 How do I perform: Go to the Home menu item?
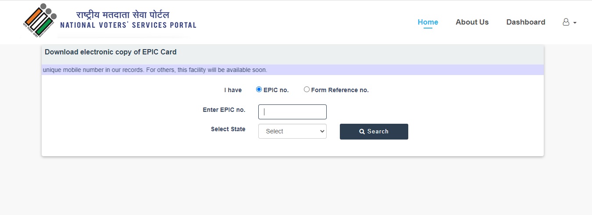428,22
